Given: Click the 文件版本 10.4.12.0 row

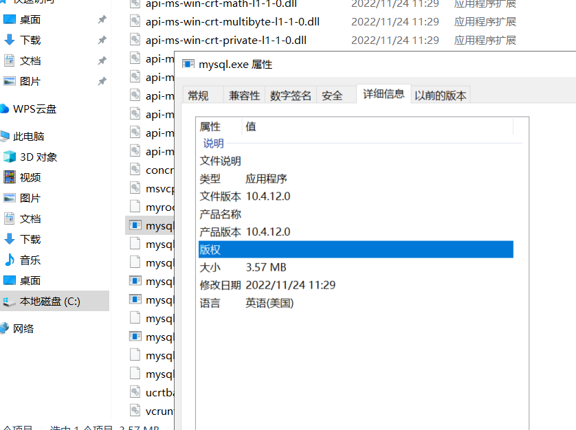Looking at the screenshot, I should [355, 196].
